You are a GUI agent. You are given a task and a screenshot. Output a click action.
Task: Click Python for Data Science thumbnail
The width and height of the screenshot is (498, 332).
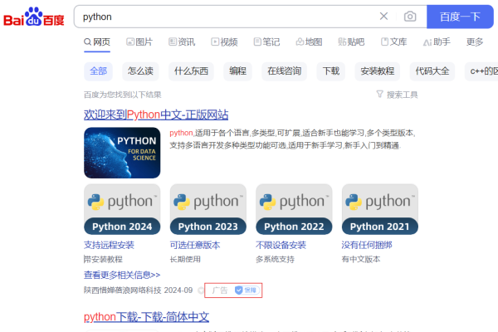tap(122, 153)
